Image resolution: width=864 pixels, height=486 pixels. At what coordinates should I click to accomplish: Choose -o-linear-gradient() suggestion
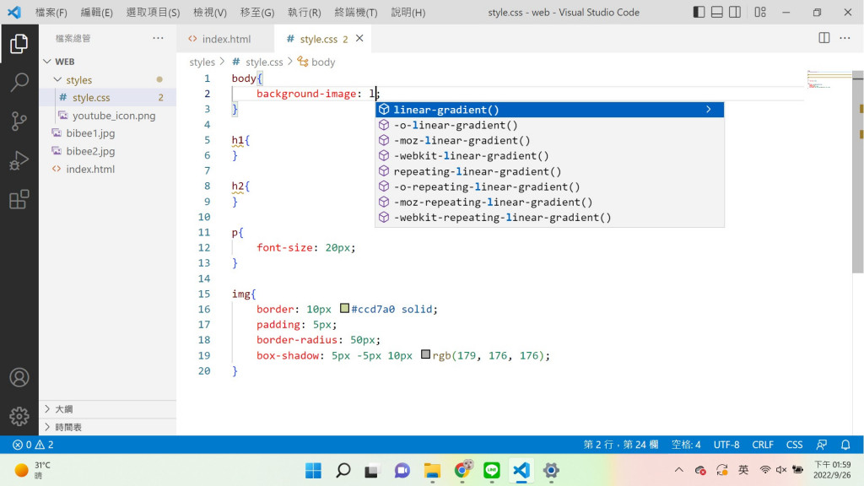549,125
